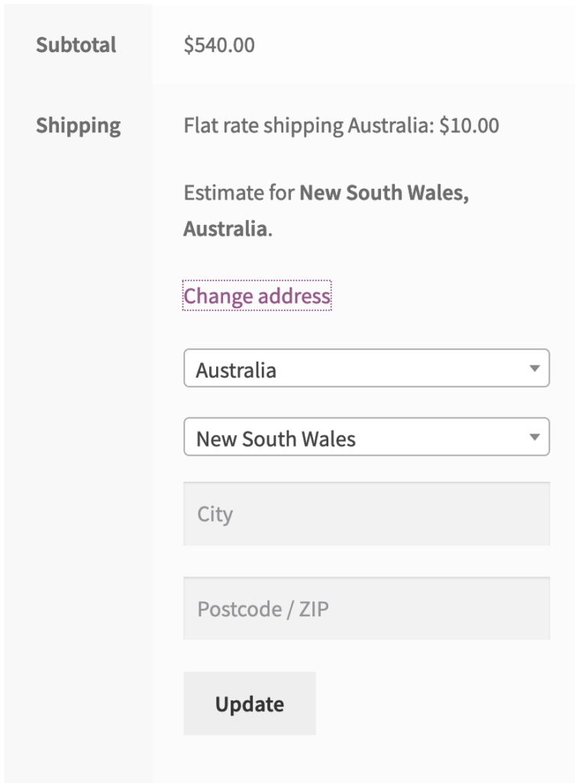Select the Shipping row label
This screenshot has width=575, height=783.
pyautogui.click(x=79, y=126)
